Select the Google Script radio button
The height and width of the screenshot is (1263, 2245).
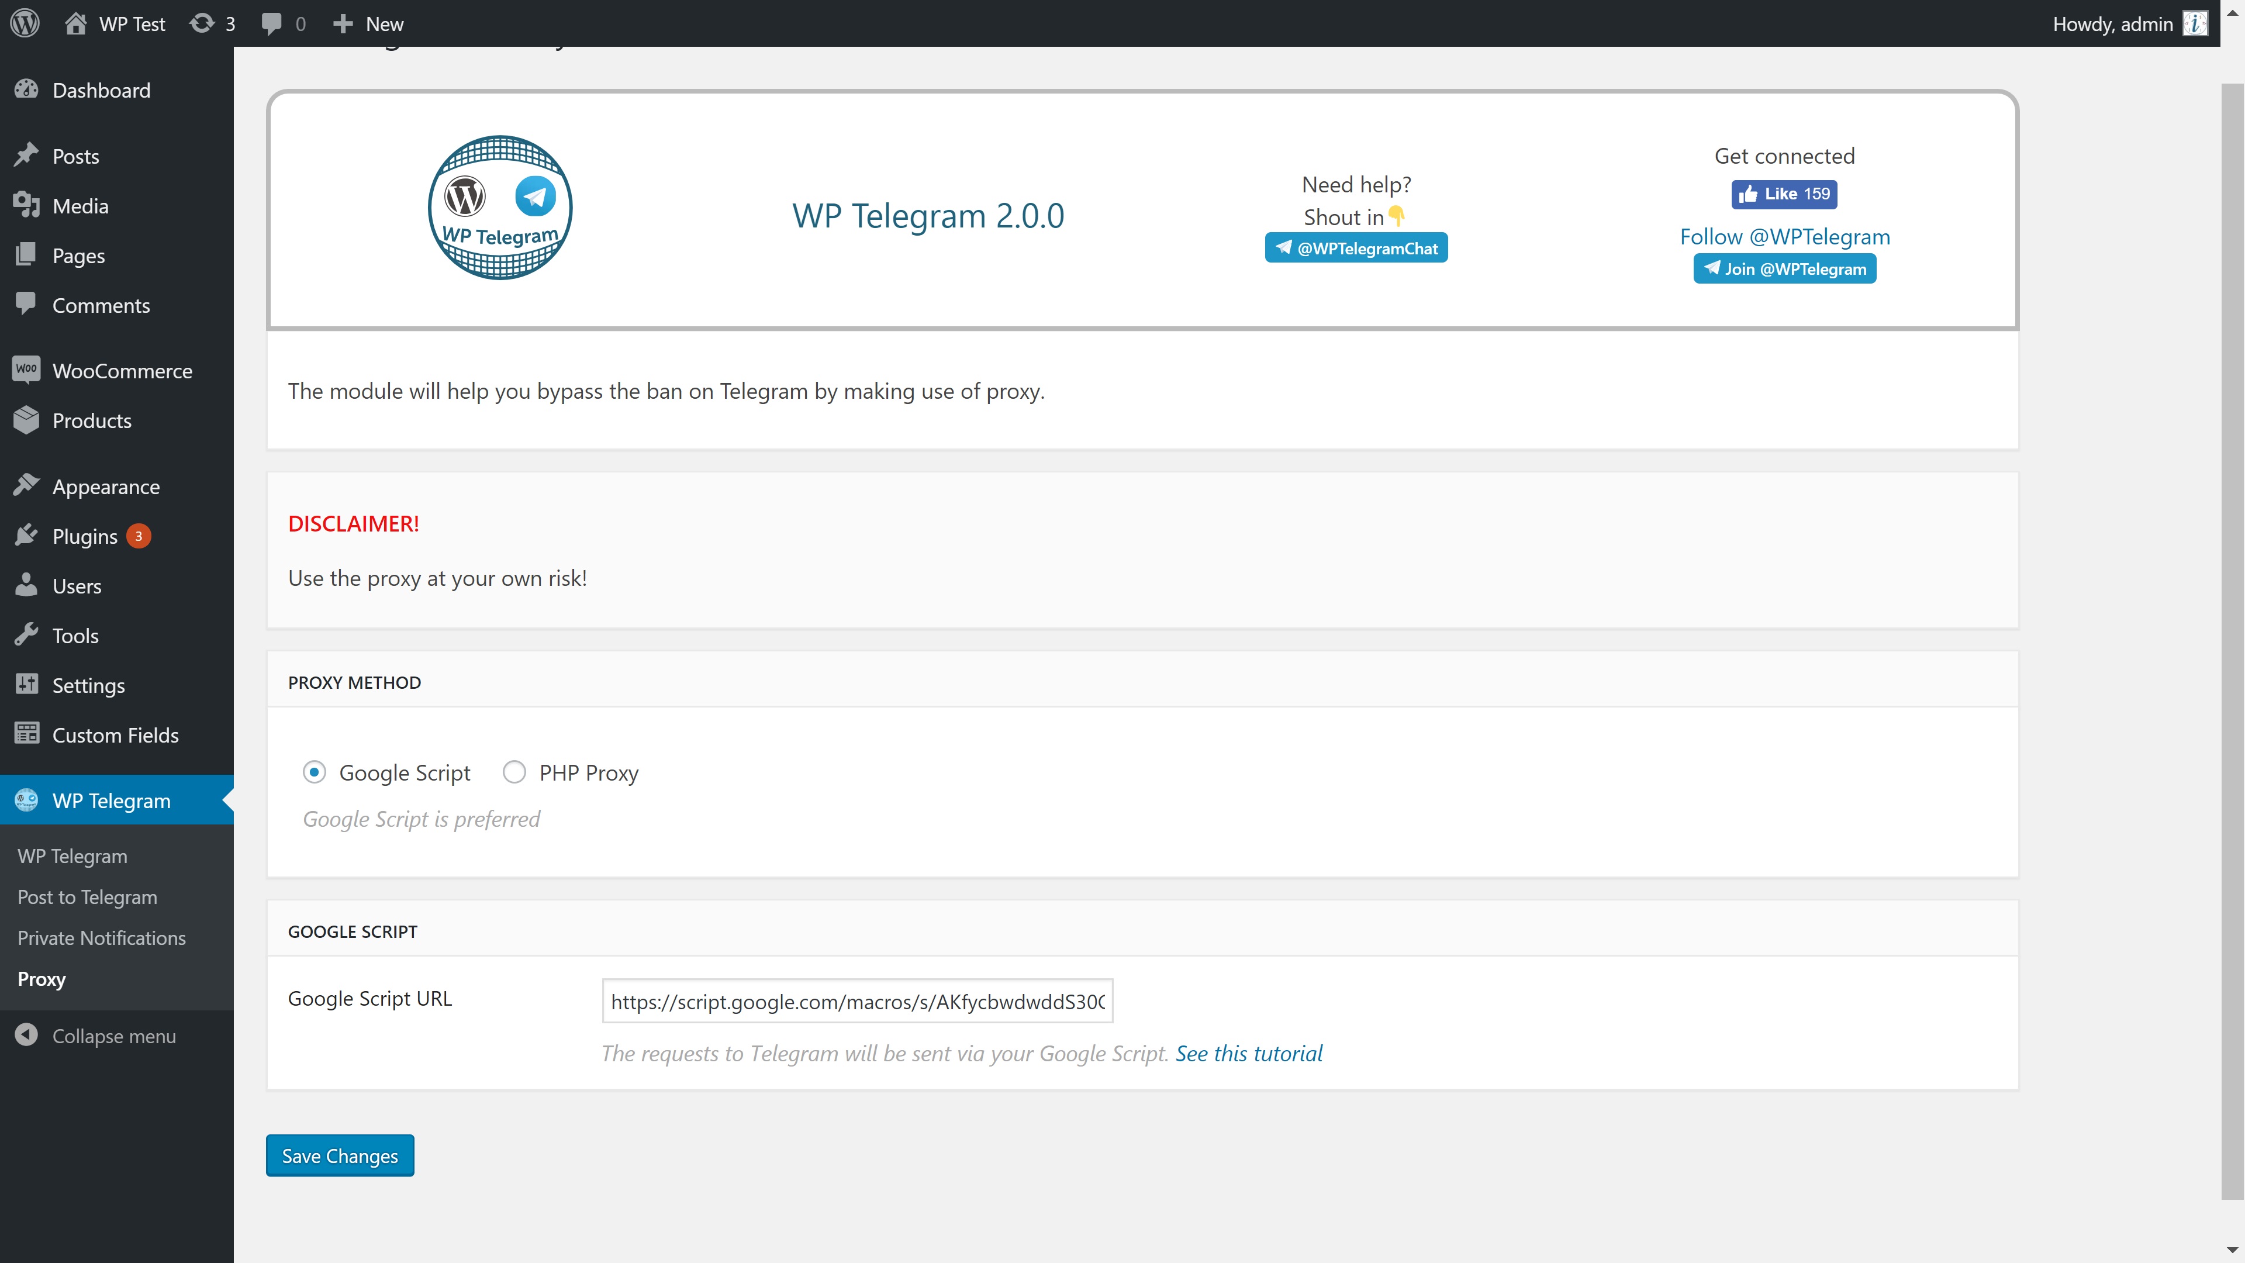315,772
